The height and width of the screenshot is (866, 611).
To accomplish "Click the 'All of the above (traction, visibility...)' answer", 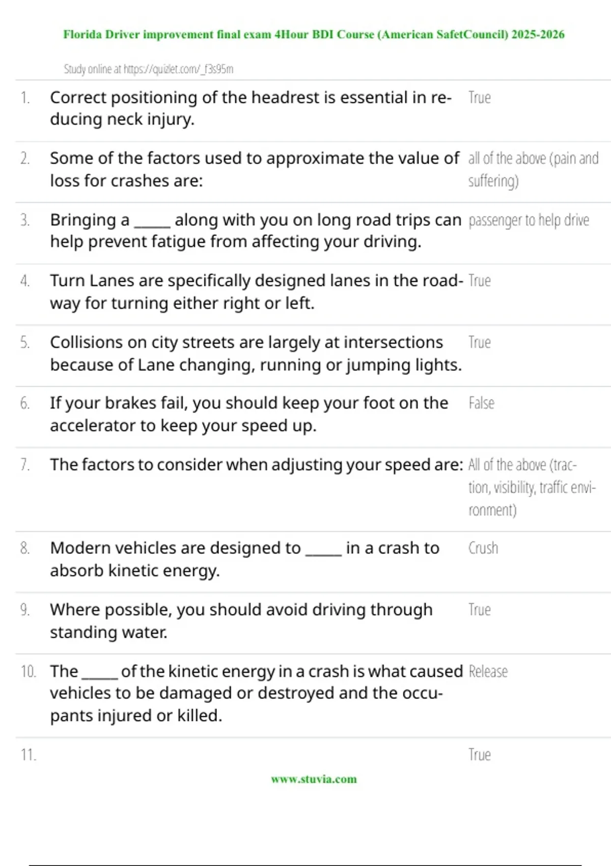I will point(532,487).
